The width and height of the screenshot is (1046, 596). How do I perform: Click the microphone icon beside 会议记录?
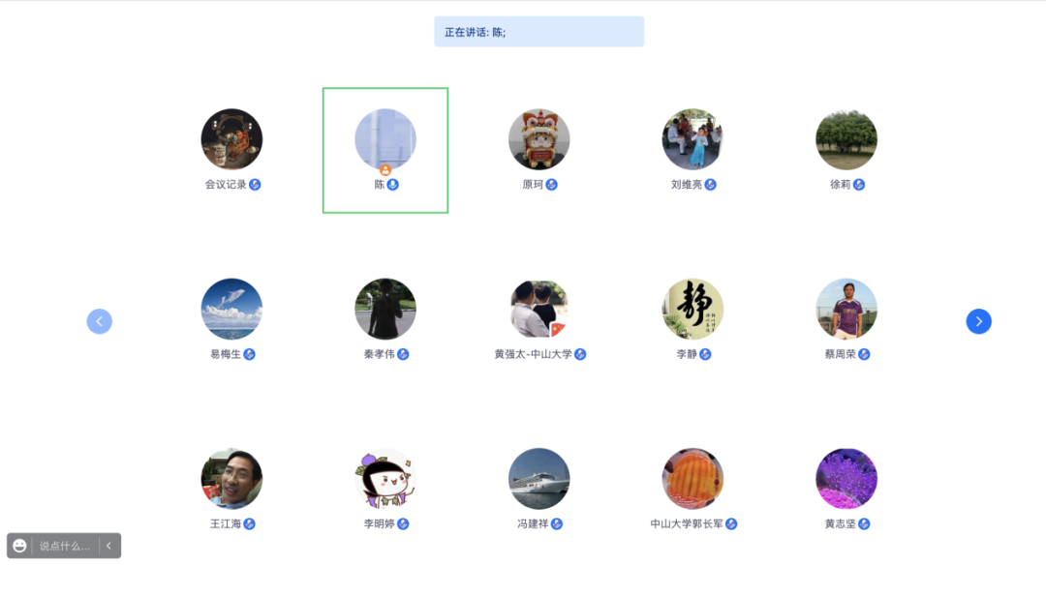255,185
